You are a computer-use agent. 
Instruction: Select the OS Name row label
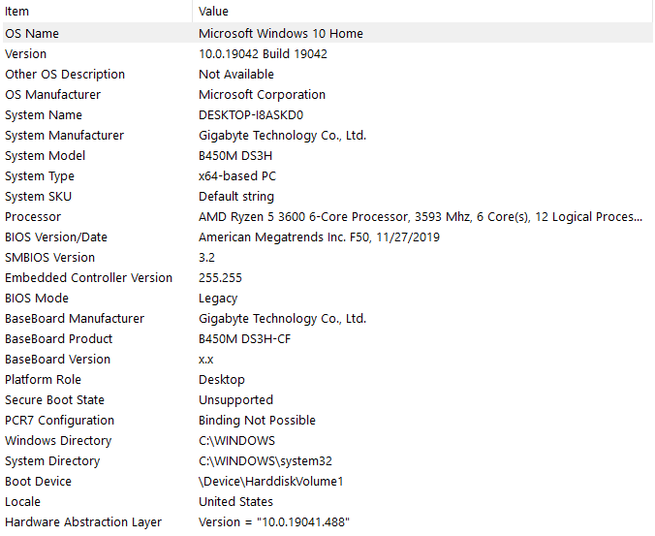coord(32,33)
